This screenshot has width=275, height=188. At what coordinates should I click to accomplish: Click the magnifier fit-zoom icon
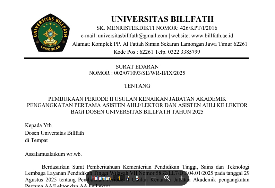pos(167,178)
